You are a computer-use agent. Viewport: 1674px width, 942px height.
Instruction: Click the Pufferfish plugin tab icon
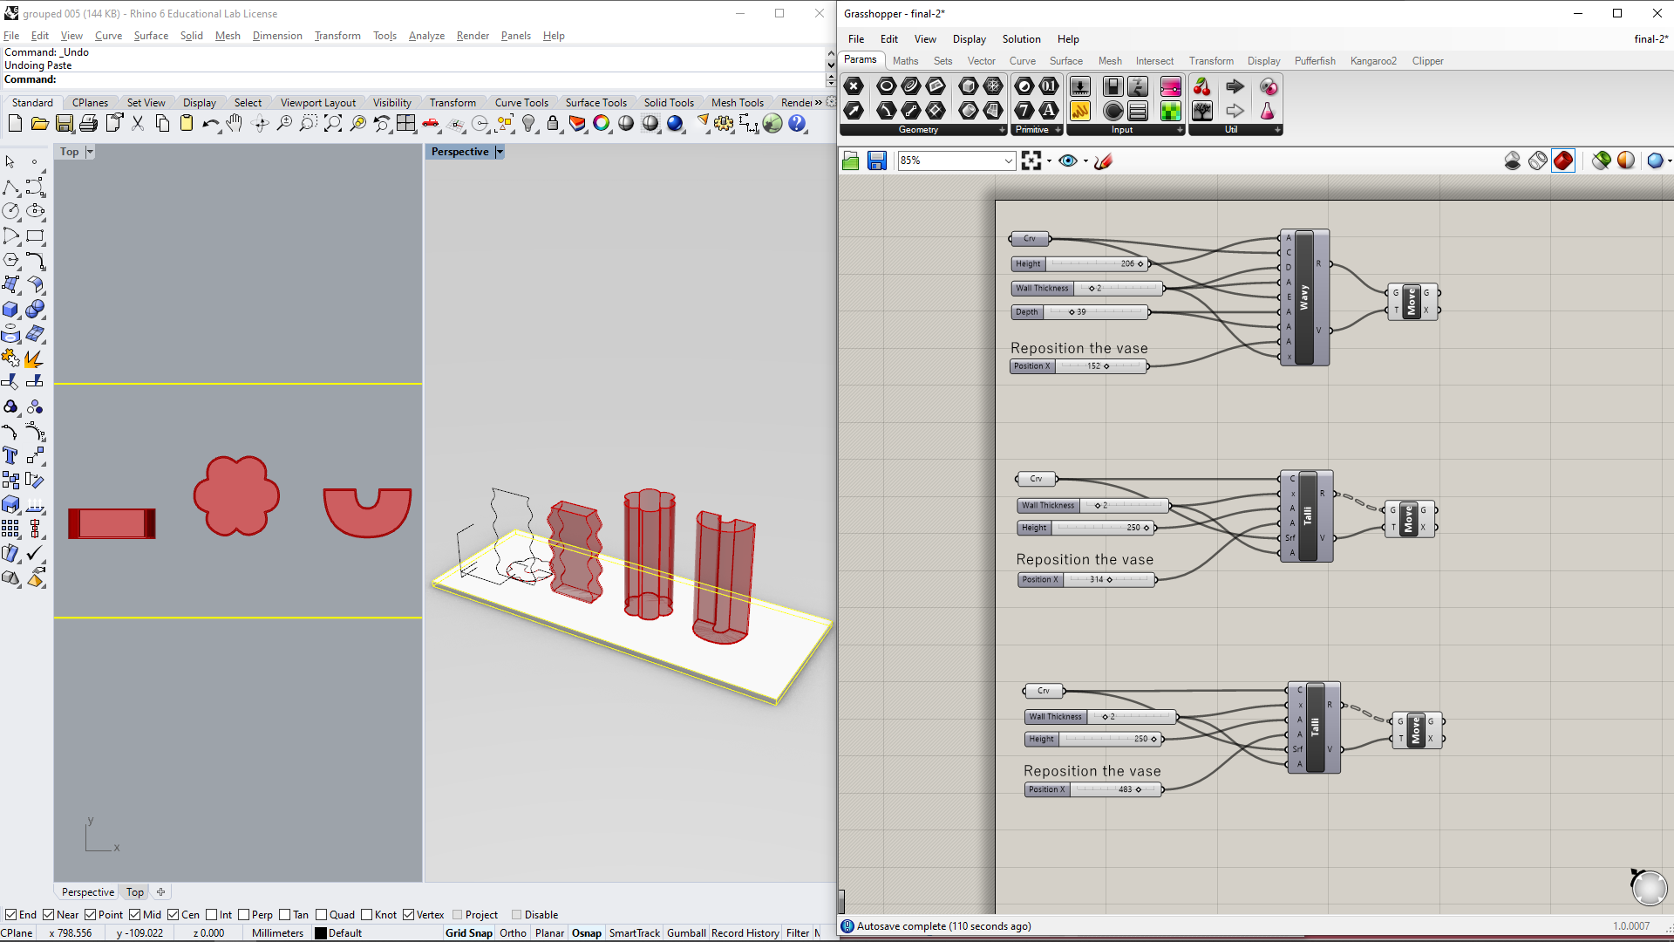point(1316,60)
